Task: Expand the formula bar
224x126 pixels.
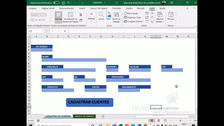Action: click(x=196, y=31)
